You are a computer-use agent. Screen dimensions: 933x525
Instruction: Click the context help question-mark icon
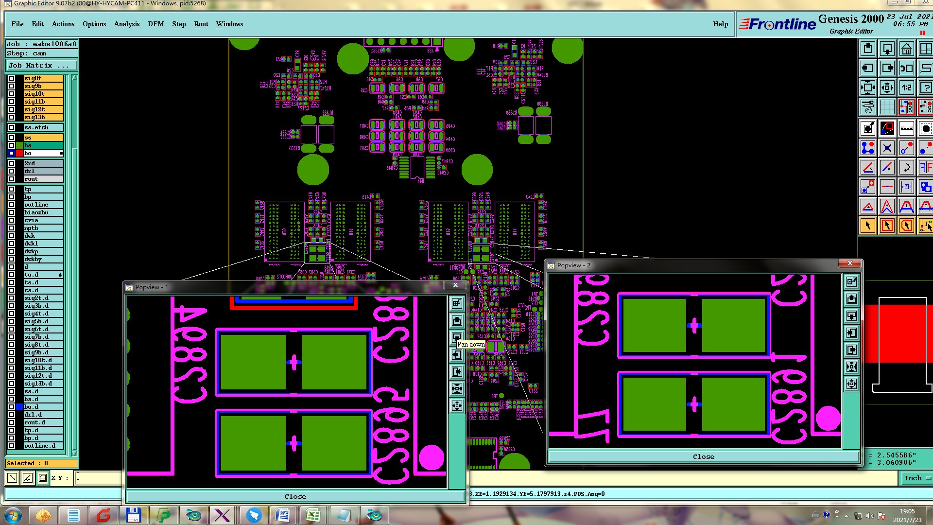[925, 88]
